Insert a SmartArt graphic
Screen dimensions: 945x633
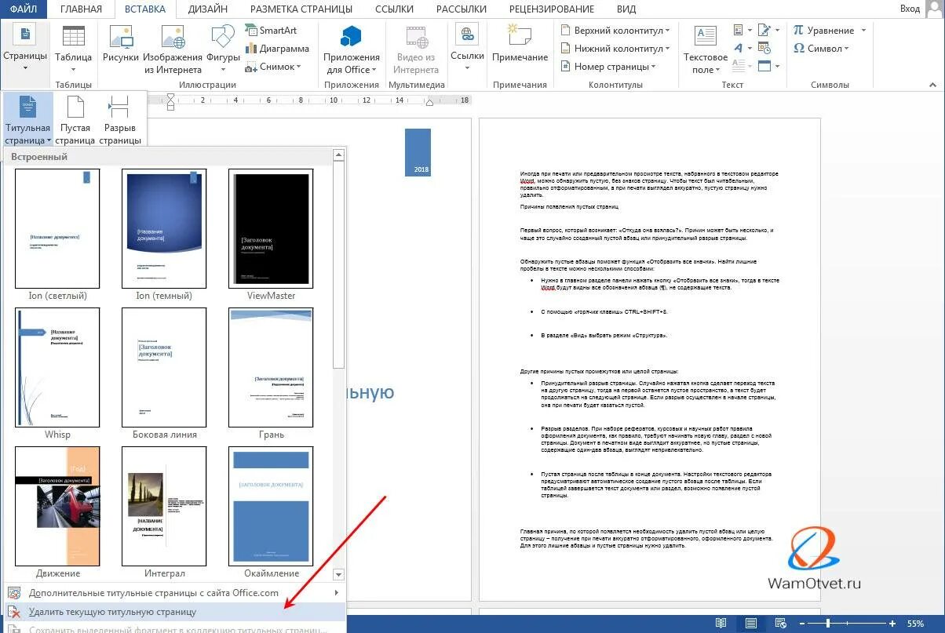click(x=270, y=31)
